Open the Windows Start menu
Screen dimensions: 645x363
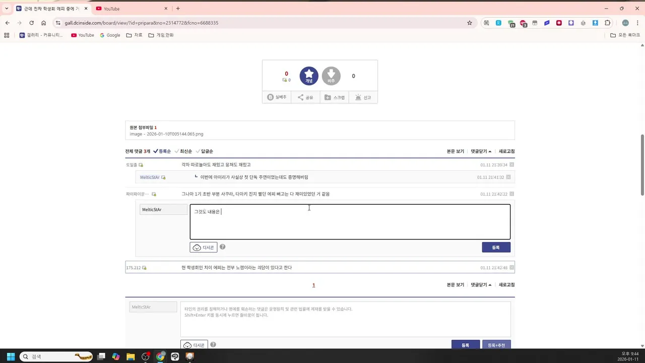tap(11, 356)
